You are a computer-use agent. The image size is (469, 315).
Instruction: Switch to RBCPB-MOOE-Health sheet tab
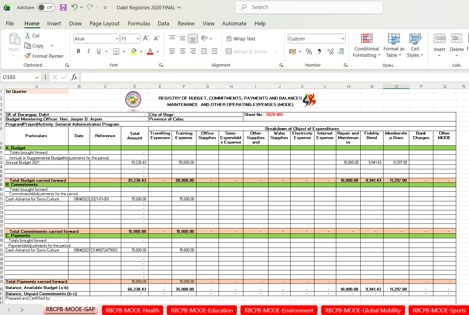[132, 310]
